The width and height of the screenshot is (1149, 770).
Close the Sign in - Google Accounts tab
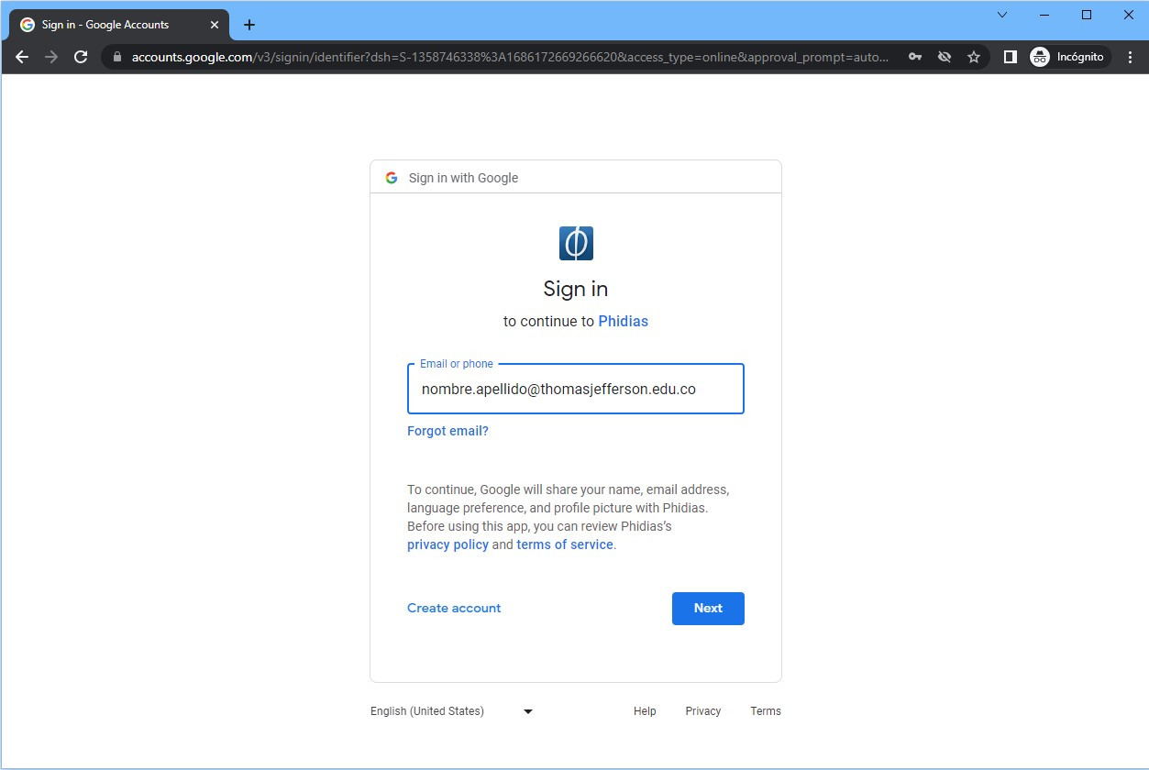click(x=215, y=25)
